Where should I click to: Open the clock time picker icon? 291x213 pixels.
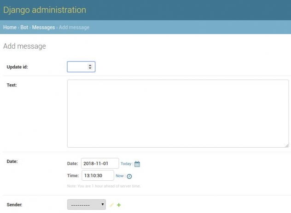pyautogui.click(x=129, y=176)
